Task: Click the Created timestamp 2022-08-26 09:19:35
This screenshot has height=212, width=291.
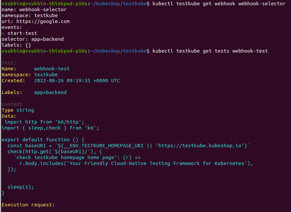Action: coord(77,81)
